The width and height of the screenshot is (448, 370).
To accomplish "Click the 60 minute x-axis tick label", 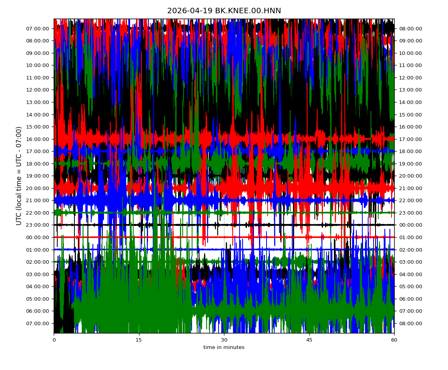I will pyautogui.click(x=394, y=340).
